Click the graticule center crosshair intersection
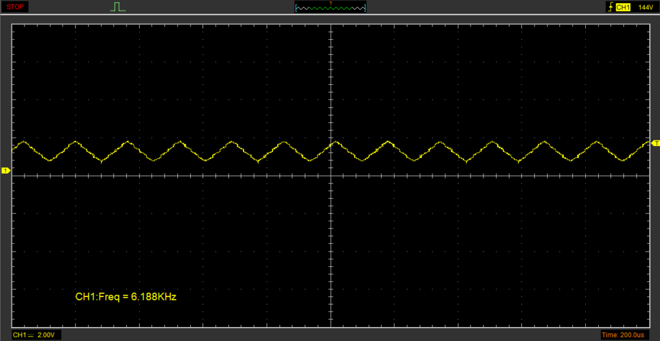This screenshot has height=341, width=660. (331, 175)
